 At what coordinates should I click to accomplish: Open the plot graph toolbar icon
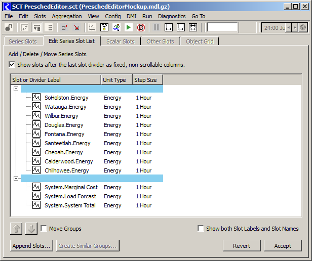(x=92, y=27)
